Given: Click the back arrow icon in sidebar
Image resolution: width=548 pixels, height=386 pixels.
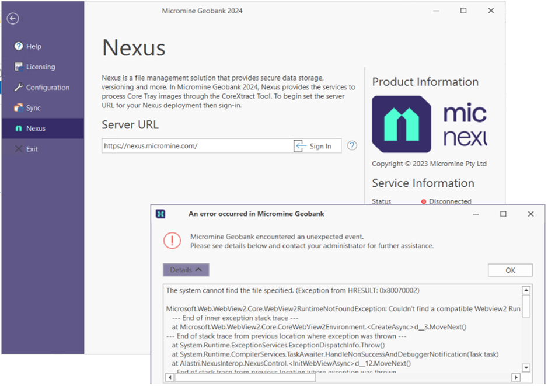Looking at the screenshot, I should [x=13, y=19].
